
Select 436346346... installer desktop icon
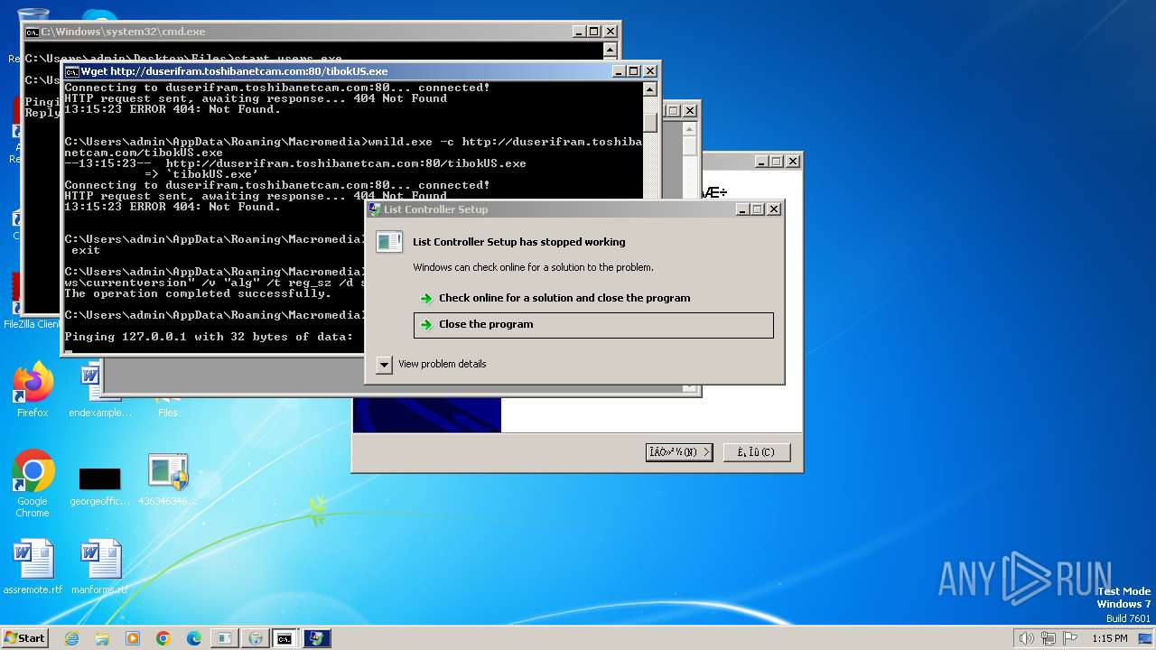[x=168, y=479]
